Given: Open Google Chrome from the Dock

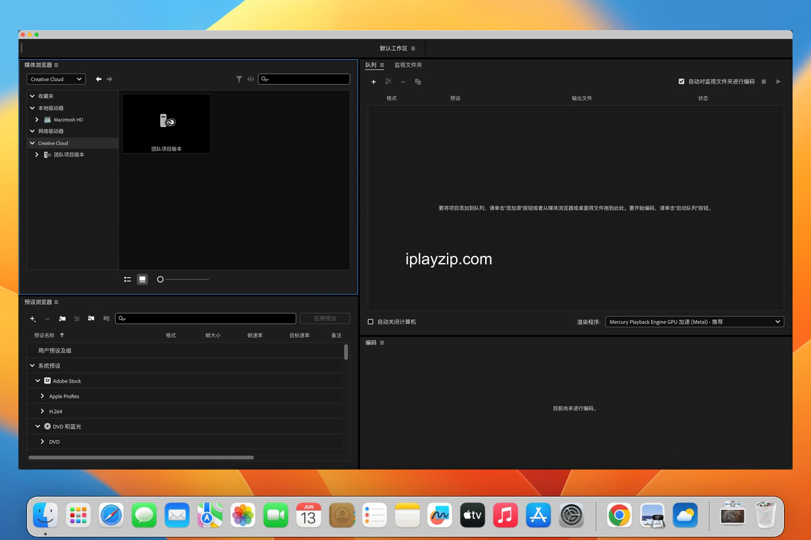Looking at the screenshot, I should point(619,515).
